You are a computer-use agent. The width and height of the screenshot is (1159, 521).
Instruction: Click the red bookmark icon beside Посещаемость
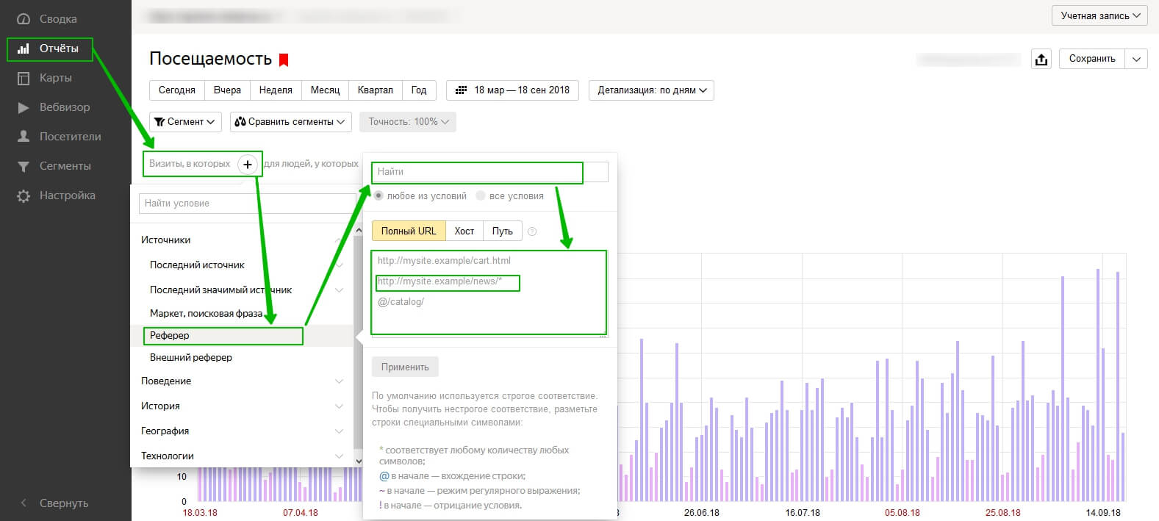[284, 60]
